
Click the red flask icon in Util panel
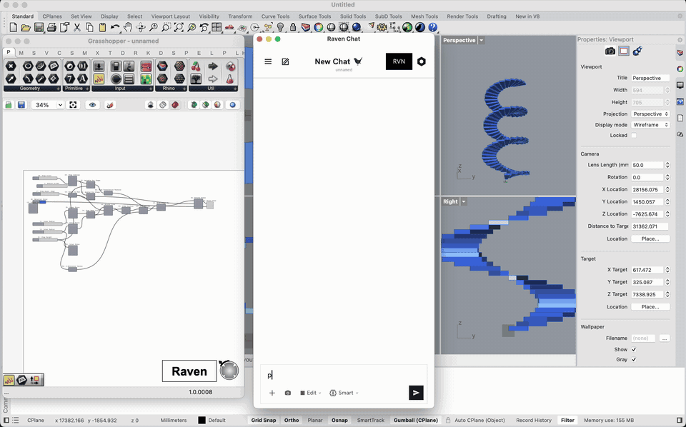coord(229,79)
